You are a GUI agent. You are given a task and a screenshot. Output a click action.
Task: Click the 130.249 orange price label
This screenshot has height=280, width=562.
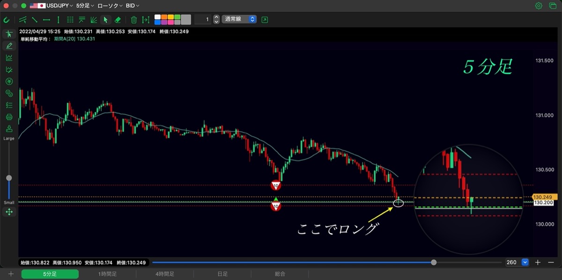pos(544,197)
